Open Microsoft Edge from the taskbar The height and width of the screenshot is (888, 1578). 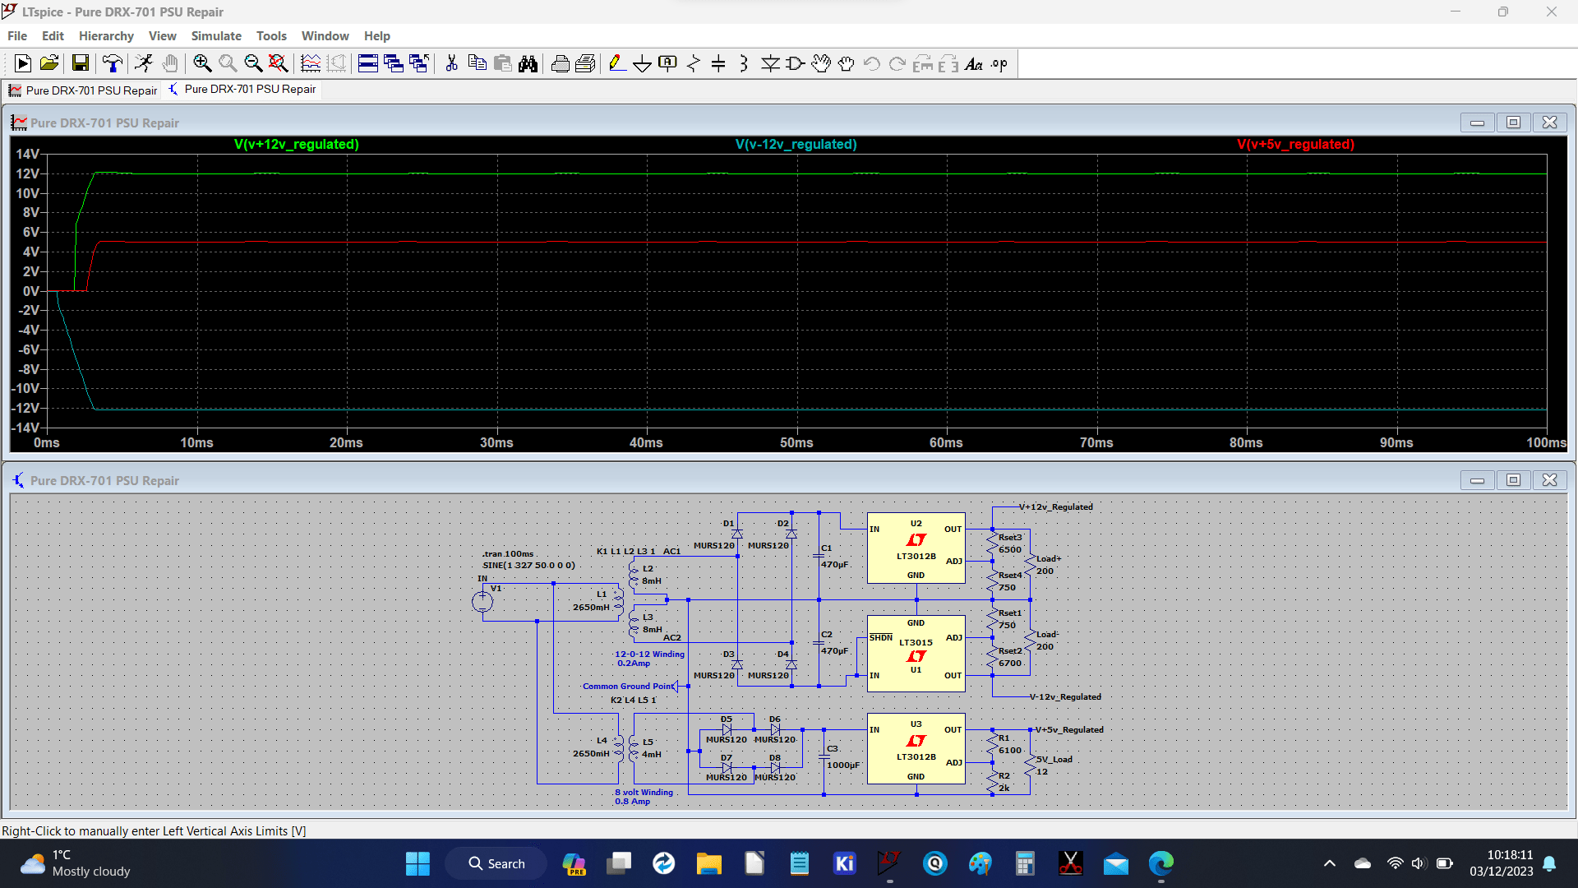(x=1160, y=863)
